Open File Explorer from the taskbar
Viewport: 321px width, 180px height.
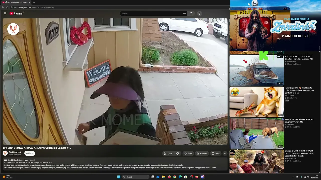click(164, 177)
